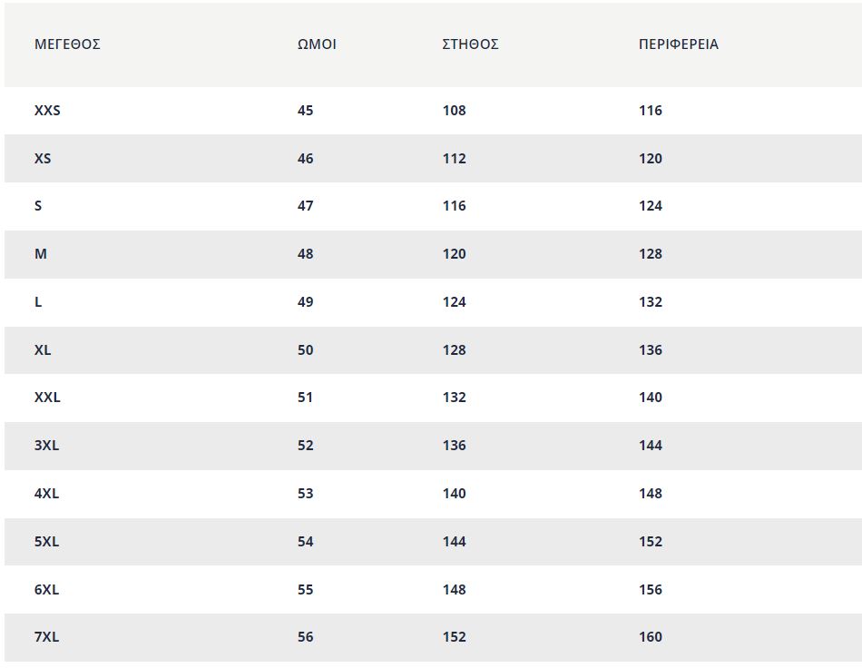
Task: Select the XL size row label
Action: (43, 349)
